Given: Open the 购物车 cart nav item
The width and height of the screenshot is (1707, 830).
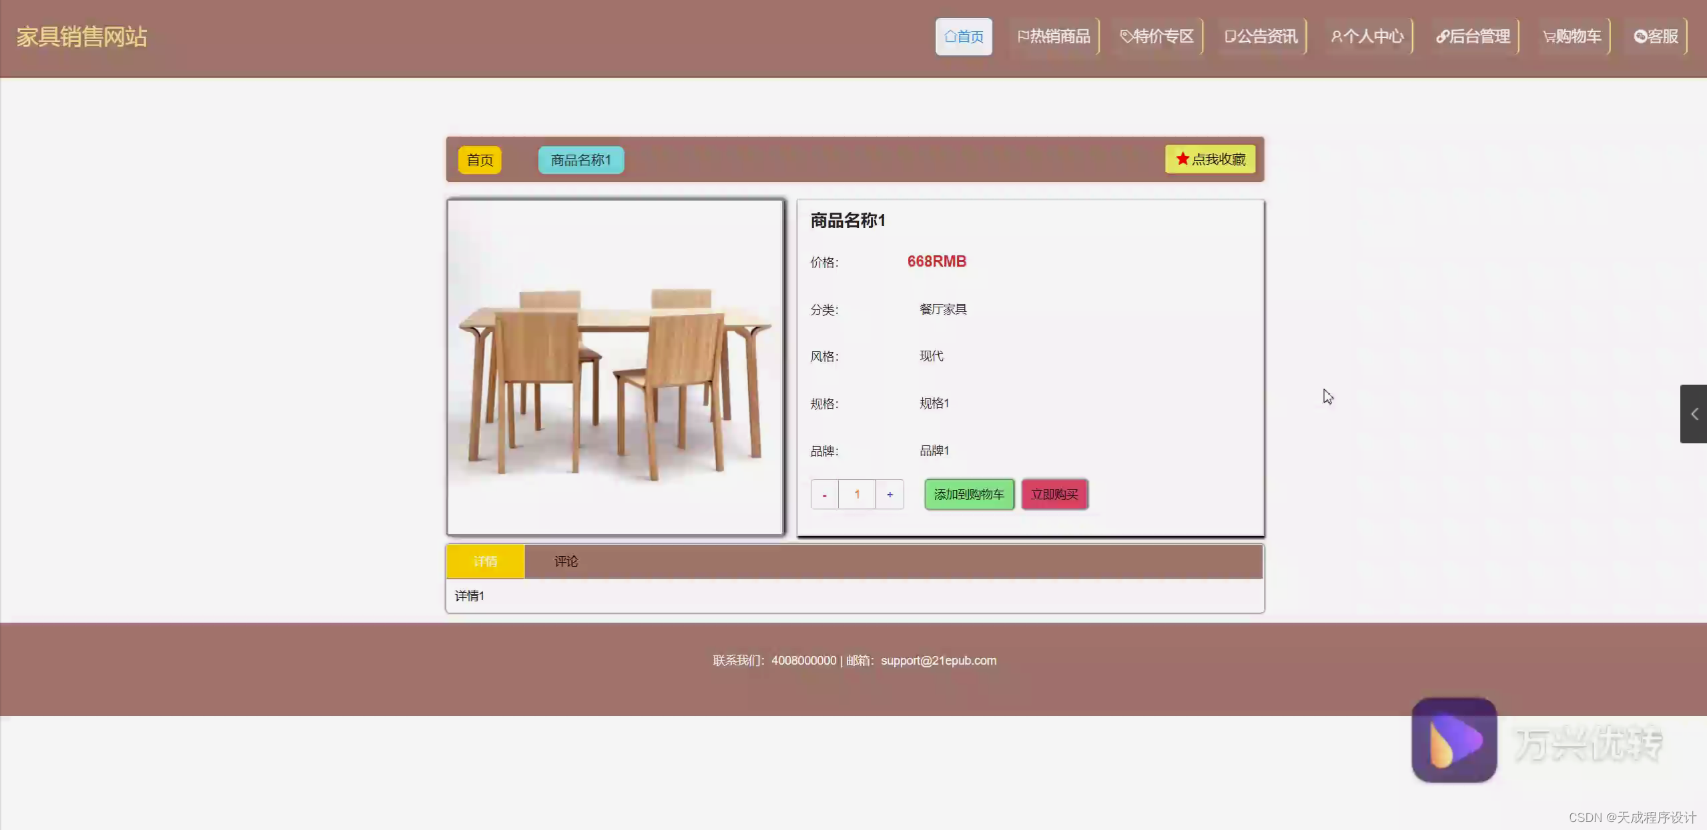Looking at the screenshot, I should click(1572, 37).
